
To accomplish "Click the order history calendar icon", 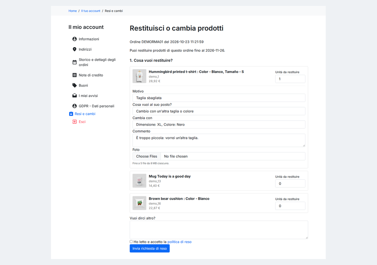I will pos(74,62).
